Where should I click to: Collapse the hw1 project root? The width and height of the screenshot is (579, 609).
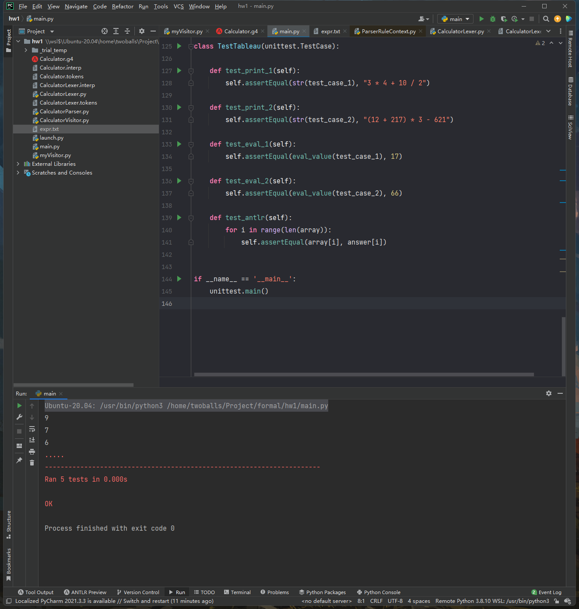18,42
